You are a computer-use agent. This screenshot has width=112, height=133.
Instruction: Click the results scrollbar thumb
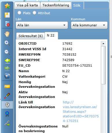[x=103, y=65]
